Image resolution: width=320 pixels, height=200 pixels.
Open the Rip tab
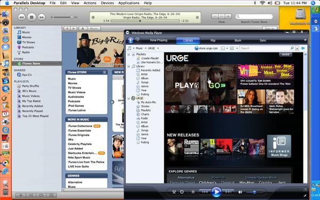click(213, 41)
